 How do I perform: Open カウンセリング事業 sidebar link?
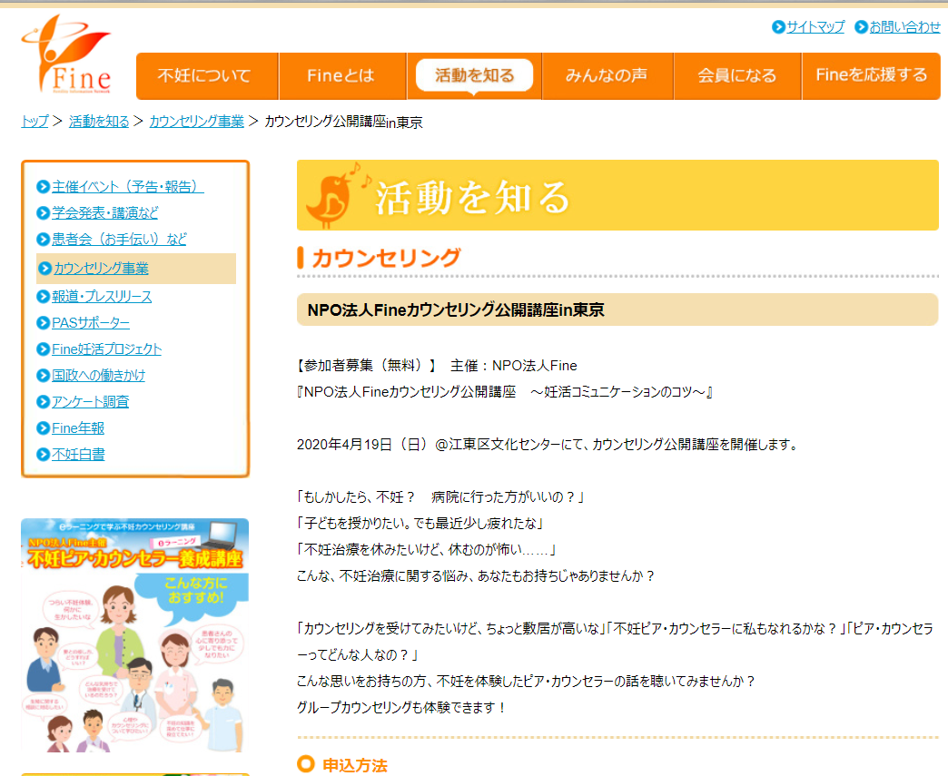(101, 269)
